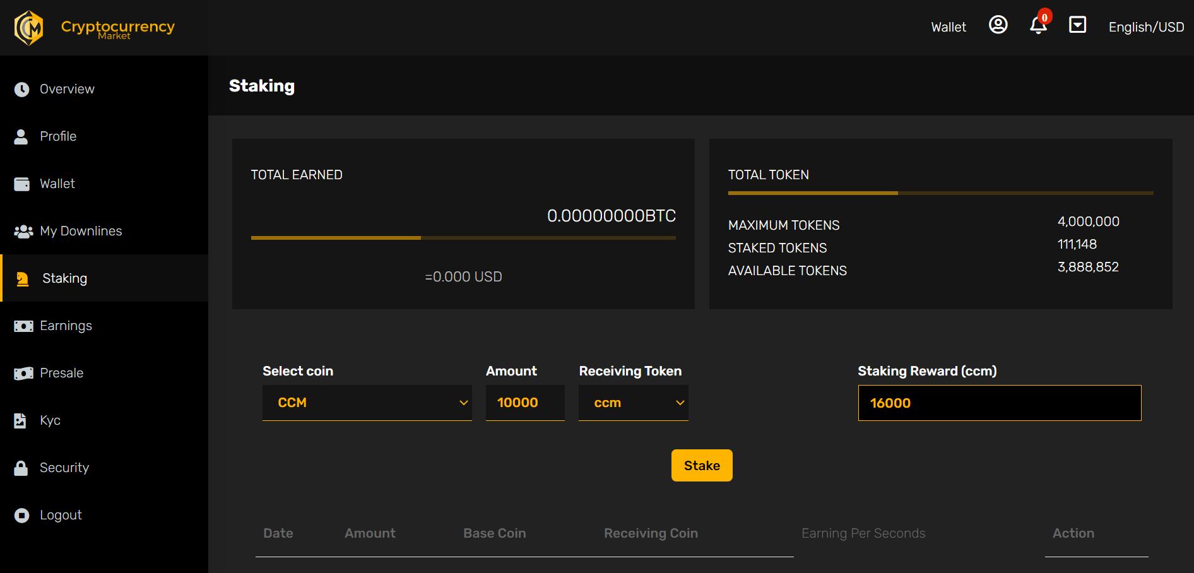
Task: Open the Receiving Token ccm dropdown
Action: (x=634, y=403)
